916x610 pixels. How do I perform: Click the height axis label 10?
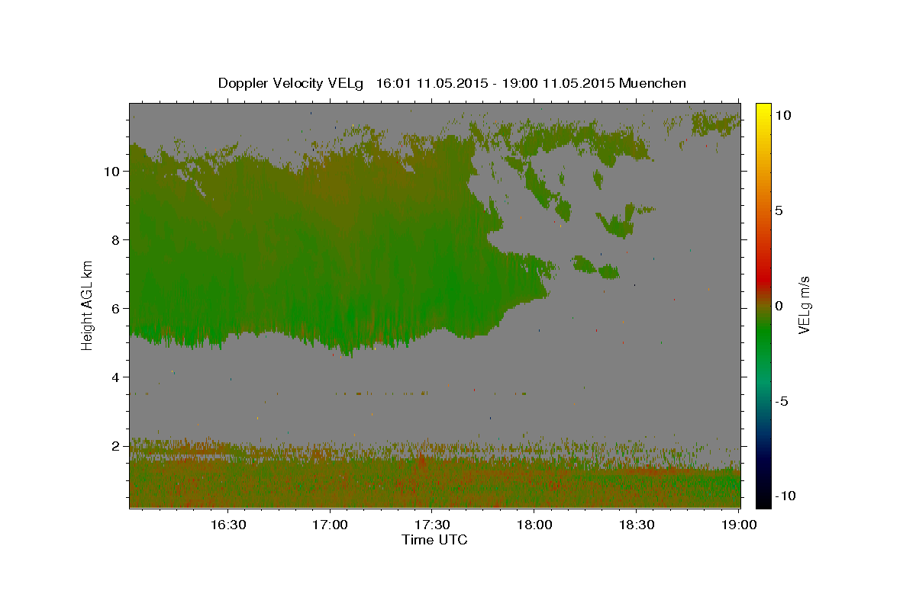click(x=112, y=171)
